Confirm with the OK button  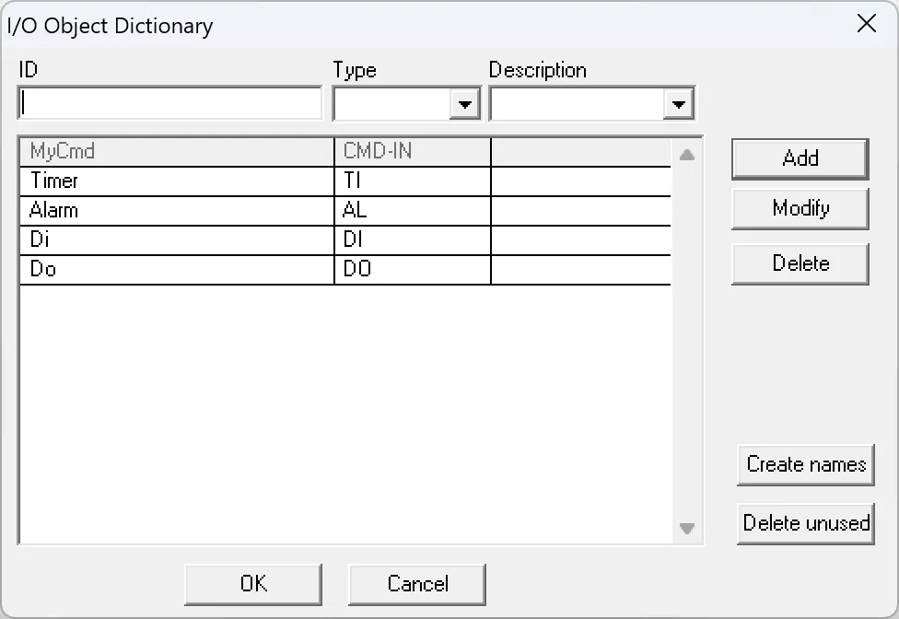pyautogui.click(x=252, y=583)
